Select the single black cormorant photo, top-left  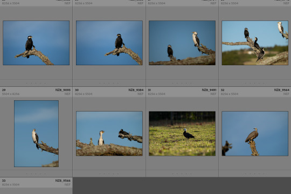point(36,43)
